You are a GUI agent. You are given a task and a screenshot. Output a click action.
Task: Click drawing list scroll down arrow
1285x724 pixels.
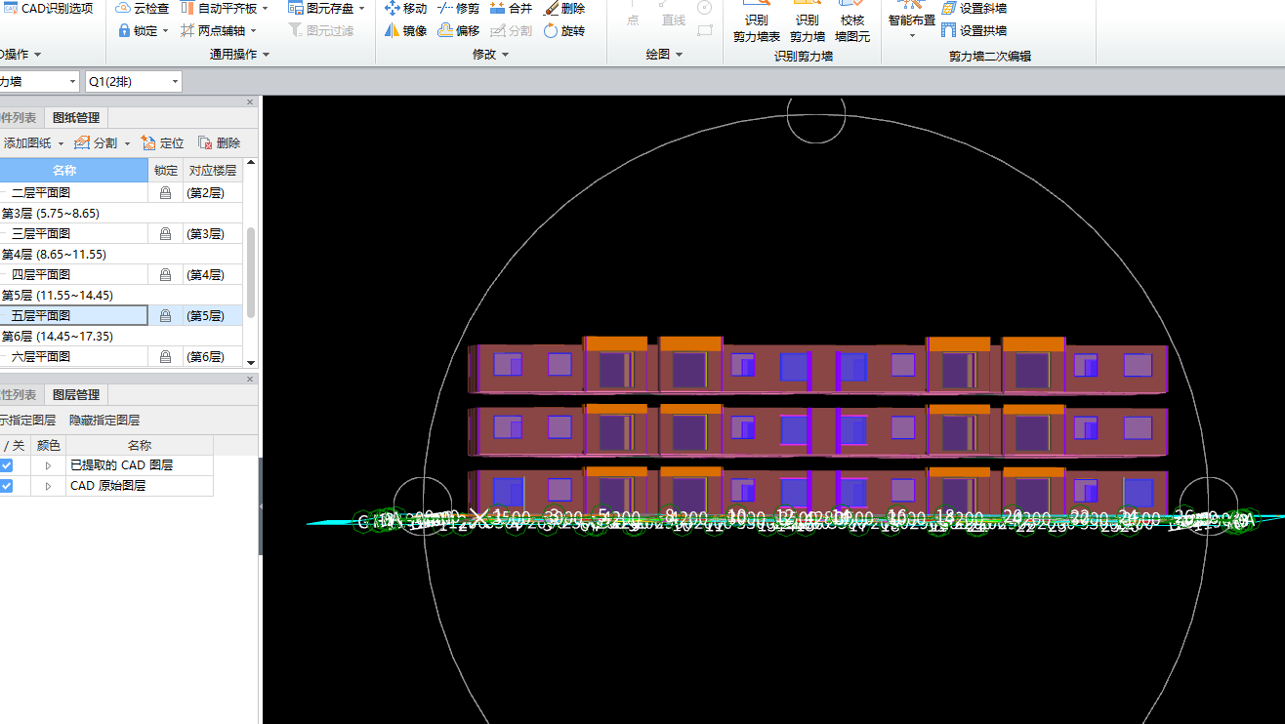(251, 361)
